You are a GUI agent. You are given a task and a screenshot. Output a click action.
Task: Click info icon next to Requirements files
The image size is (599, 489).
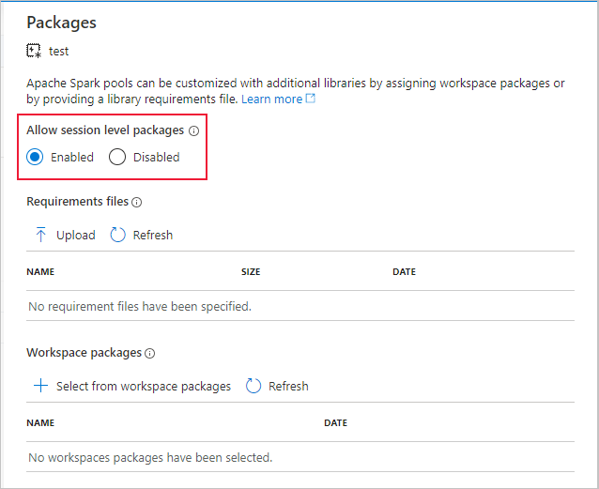137,202
